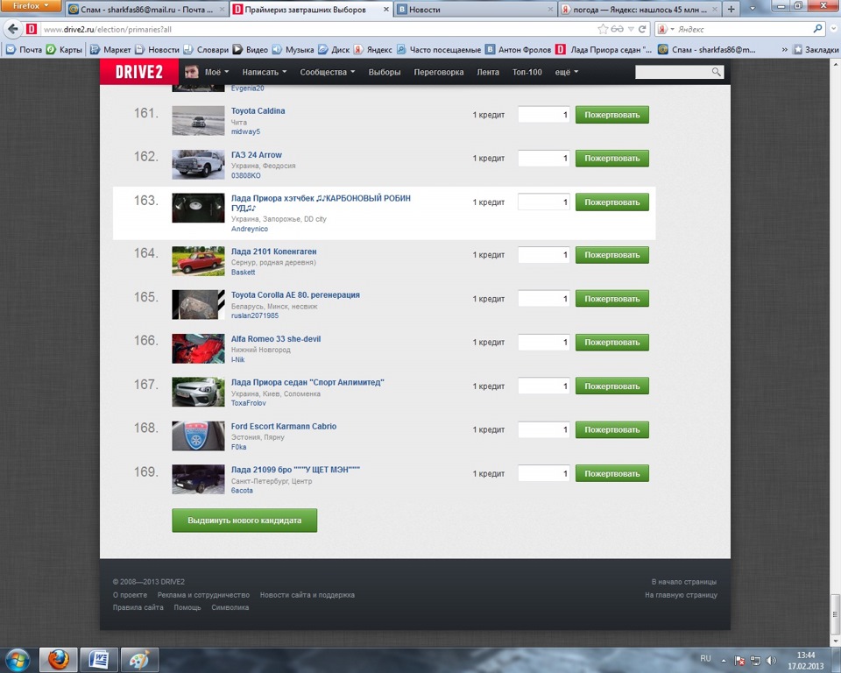Open Выборы in the DRIVE2 menu
The height and width of the screenshot is (673, 841).
point(384,72)
